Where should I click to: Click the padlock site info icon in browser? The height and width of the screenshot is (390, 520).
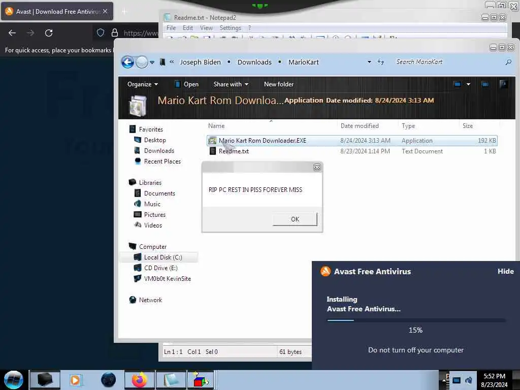pyautogui.click(x=115, y=32)
